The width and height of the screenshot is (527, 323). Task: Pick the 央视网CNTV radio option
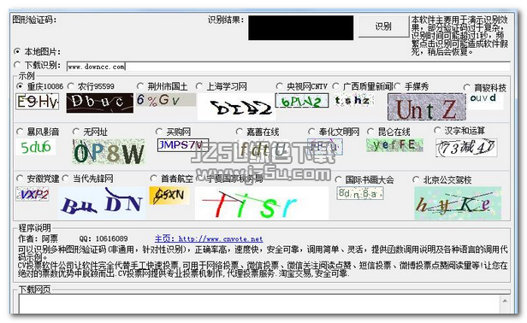(x=279, y=86)
